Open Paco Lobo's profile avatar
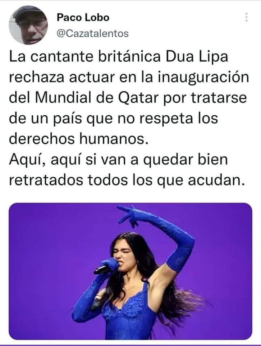The width and height of the screenshot is (261, 346). point(28,25)
